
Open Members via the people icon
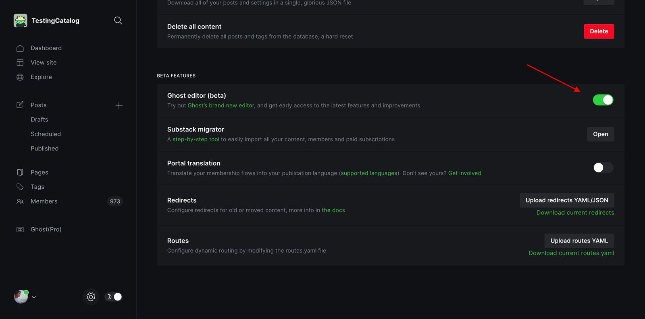20,201
